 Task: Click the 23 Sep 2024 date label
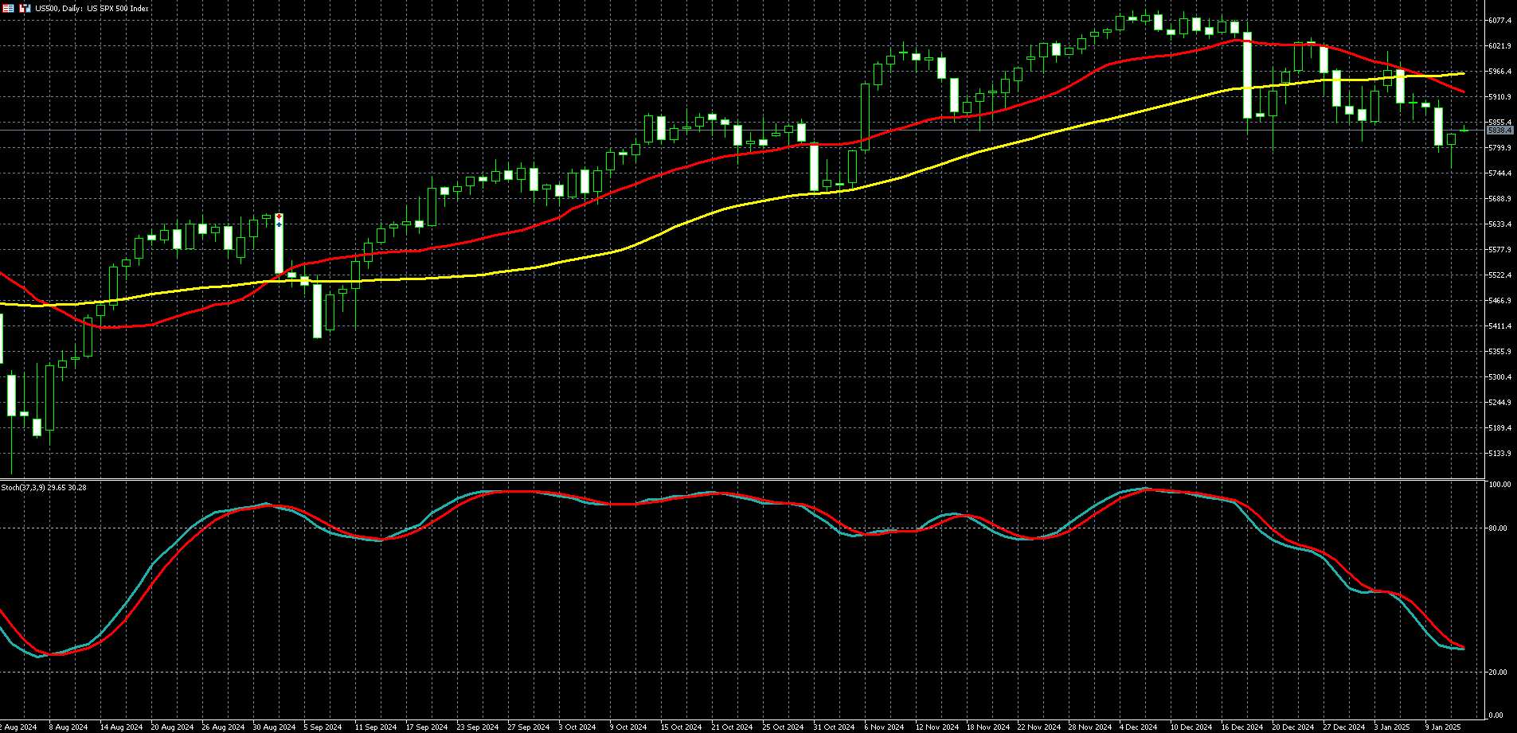pyautogui.click(x=478, y=727)
